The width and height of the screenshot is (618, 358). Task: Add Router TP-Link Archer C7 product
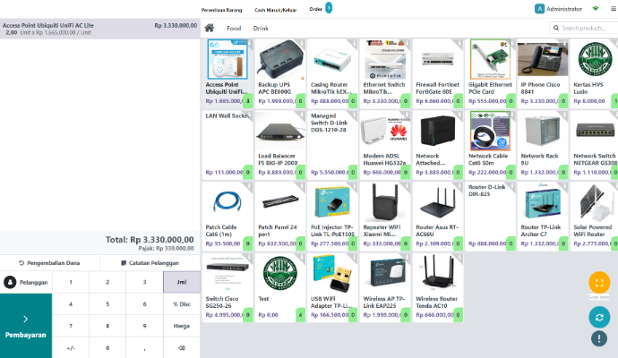[x=543, y=216]
